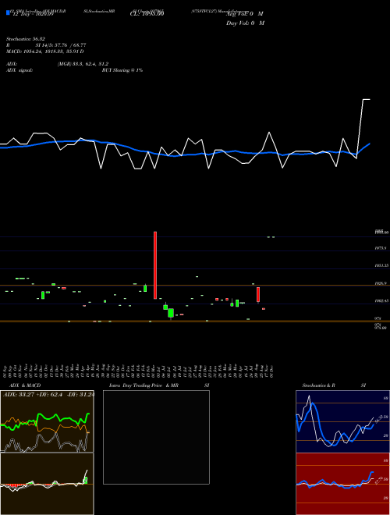The image size is (390, 515).
Task: Click the 'Avg Vol: 0 M' label
Action: [x=245, y=14]
